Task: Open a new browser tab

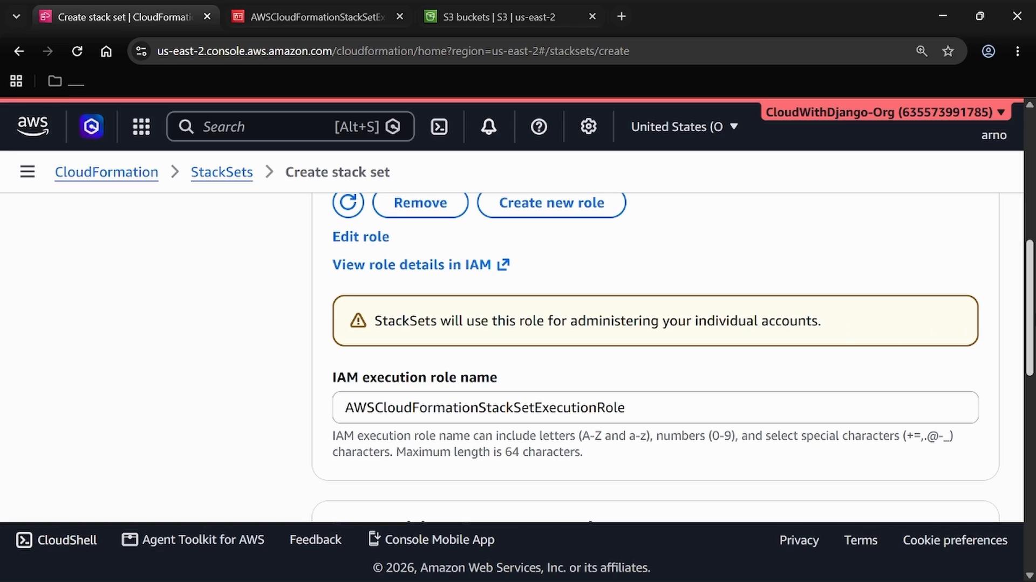Action: point(622,17)
